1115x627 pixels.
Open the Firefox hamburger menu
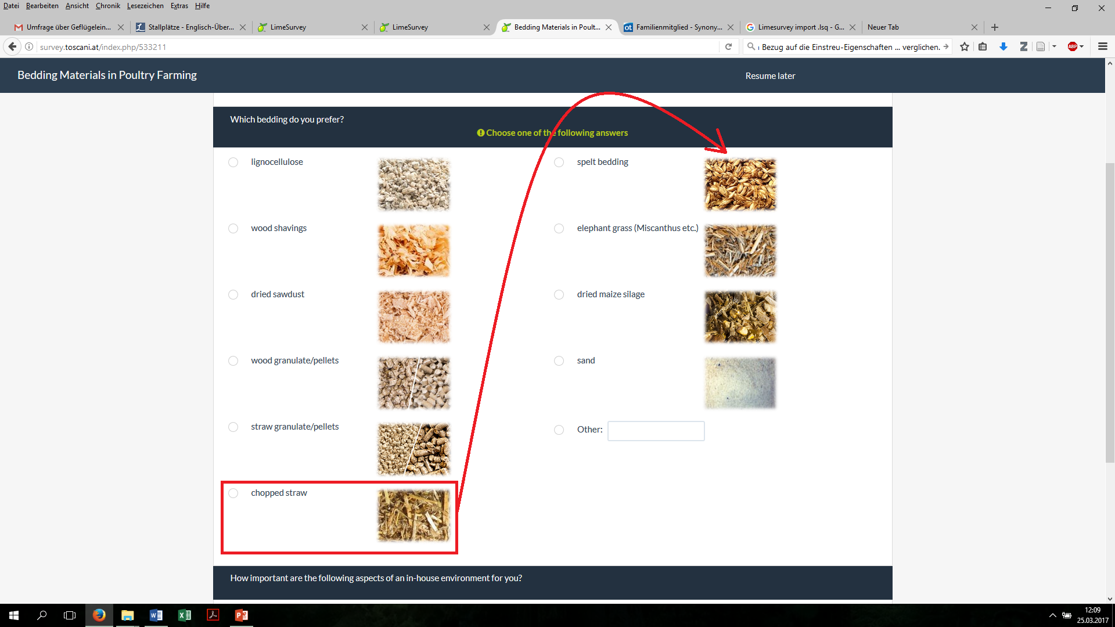(1102, 46)
